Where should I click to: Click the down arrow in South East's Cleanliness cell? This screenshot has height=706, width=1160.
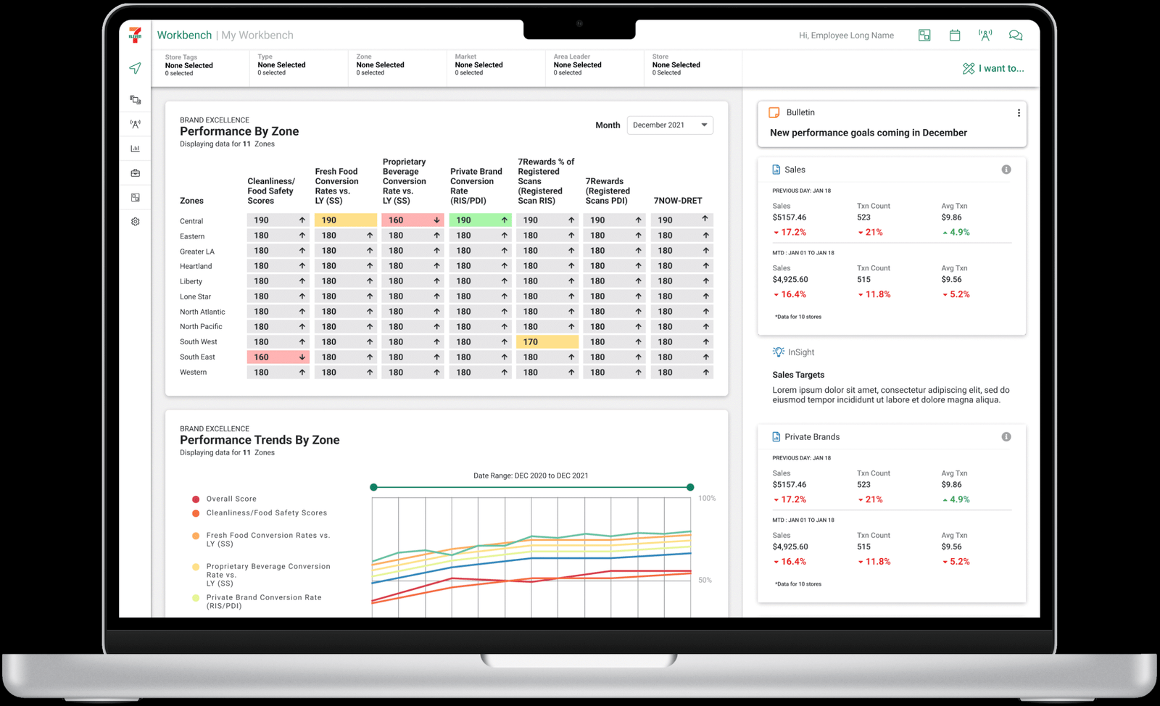pos(302,357)
